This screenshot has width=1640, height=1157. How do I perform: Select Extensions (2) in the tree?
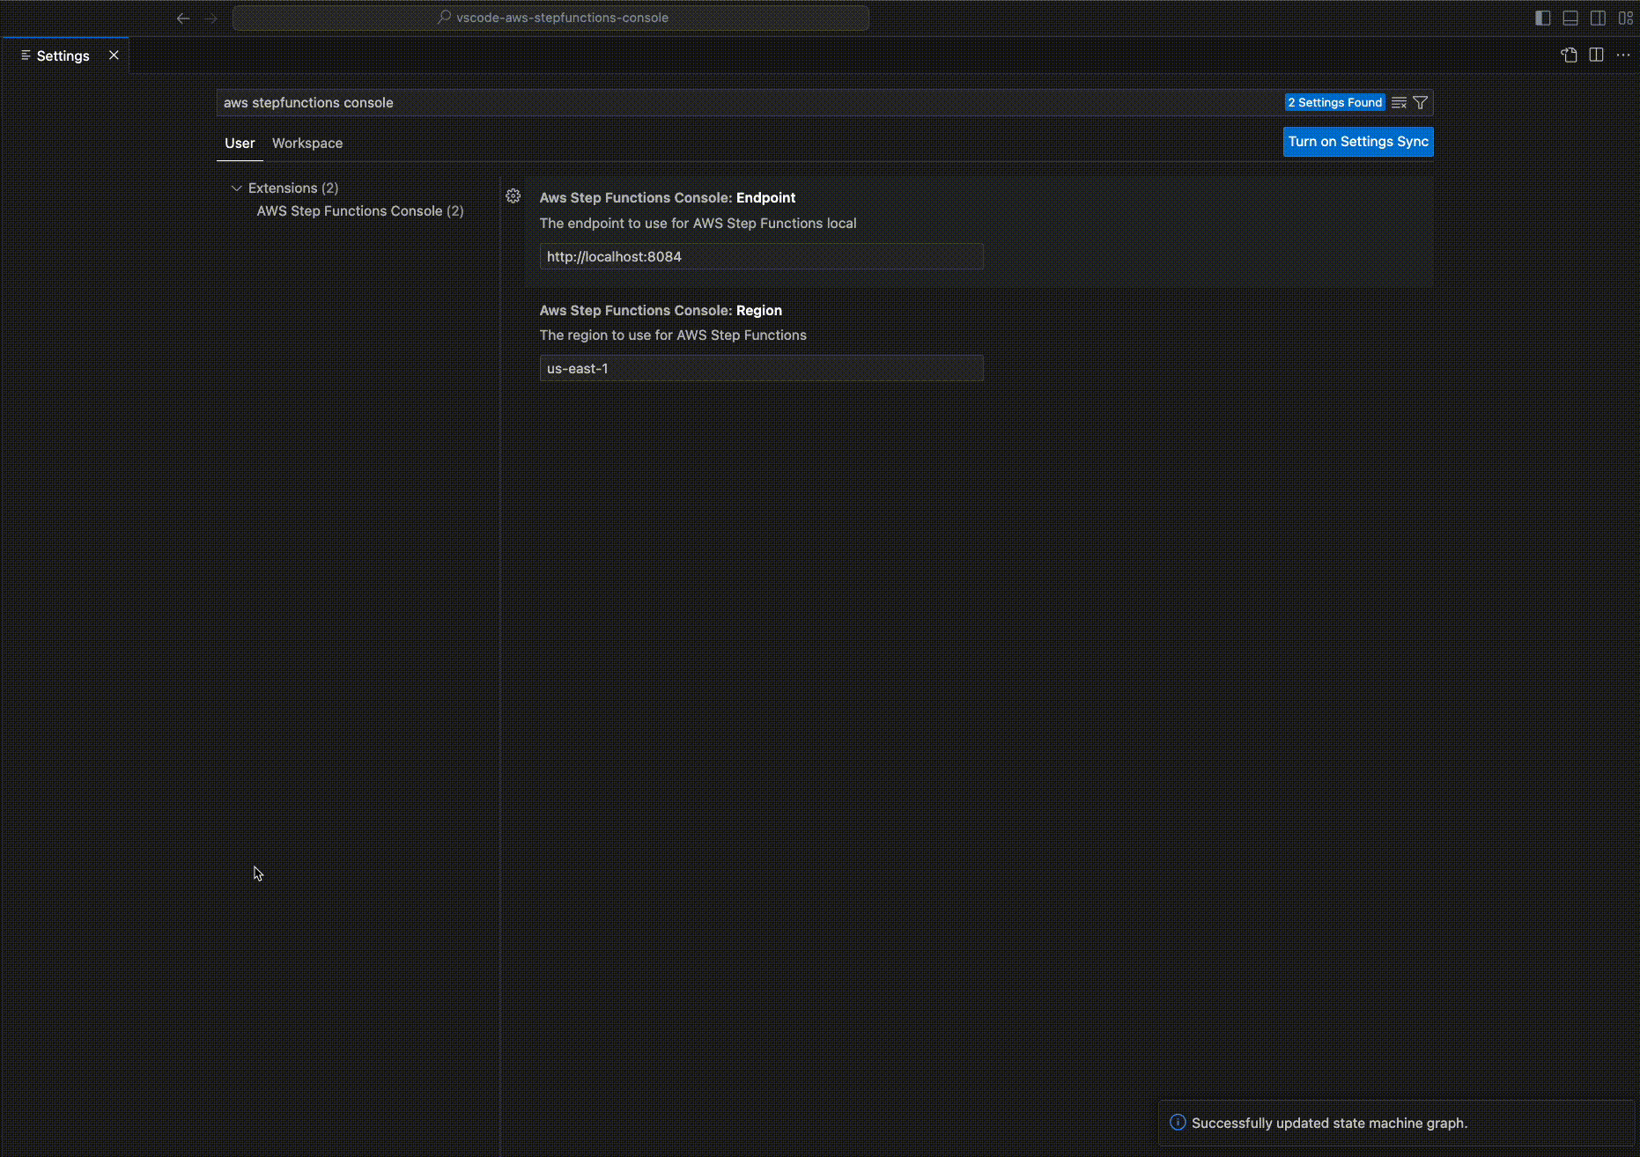293,188
